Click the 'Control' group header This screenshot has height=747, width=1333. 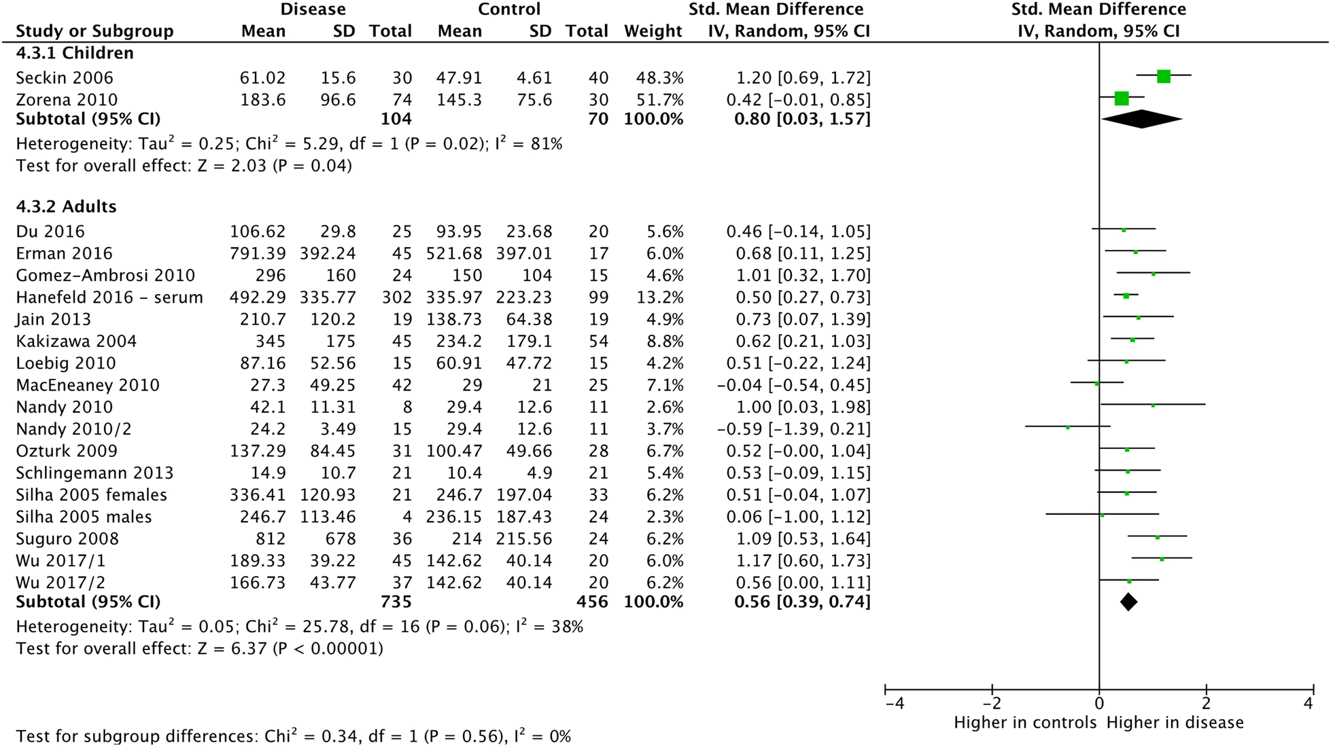[509, 10]
